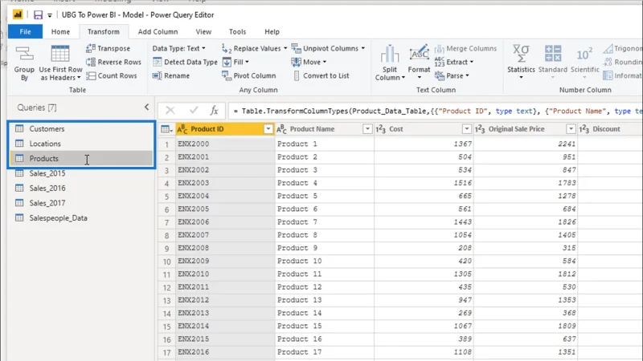Screen dimensions: 643x361
Task: Open the View tab
Action: [x=203, y=31]
